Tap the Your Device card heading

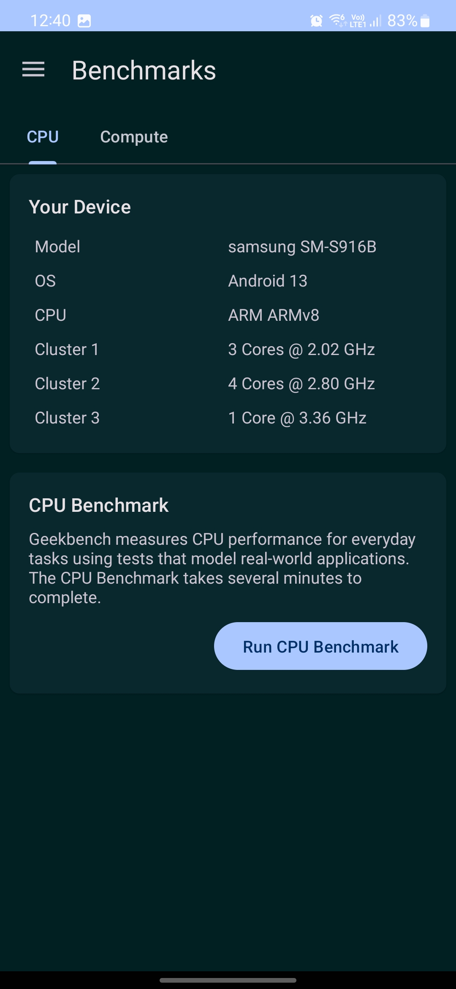(80, 207)
